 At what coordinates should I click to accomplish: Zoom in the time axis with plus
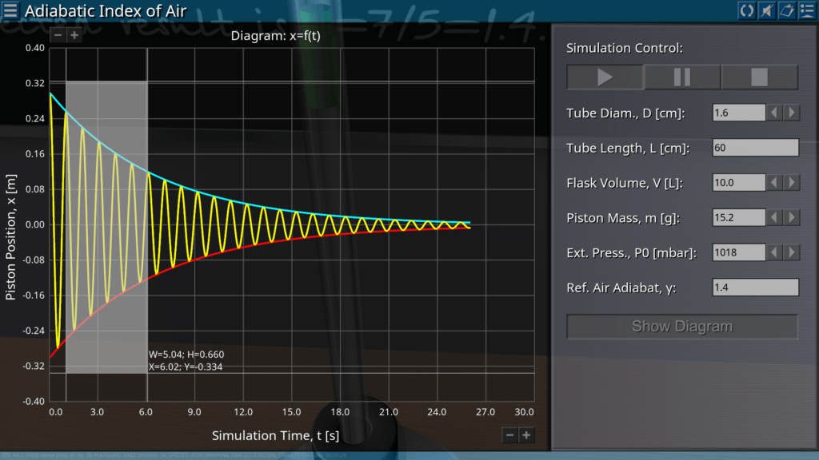[x=526, y=435]
